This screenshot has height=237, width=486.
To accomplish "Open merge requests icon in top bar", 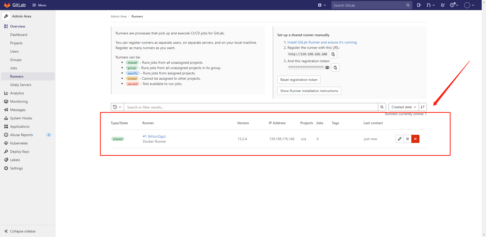I will pos(430,5).
